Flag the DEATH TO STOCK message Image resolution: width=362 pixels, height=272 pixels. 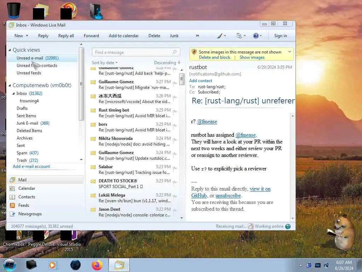pos(175,182)
